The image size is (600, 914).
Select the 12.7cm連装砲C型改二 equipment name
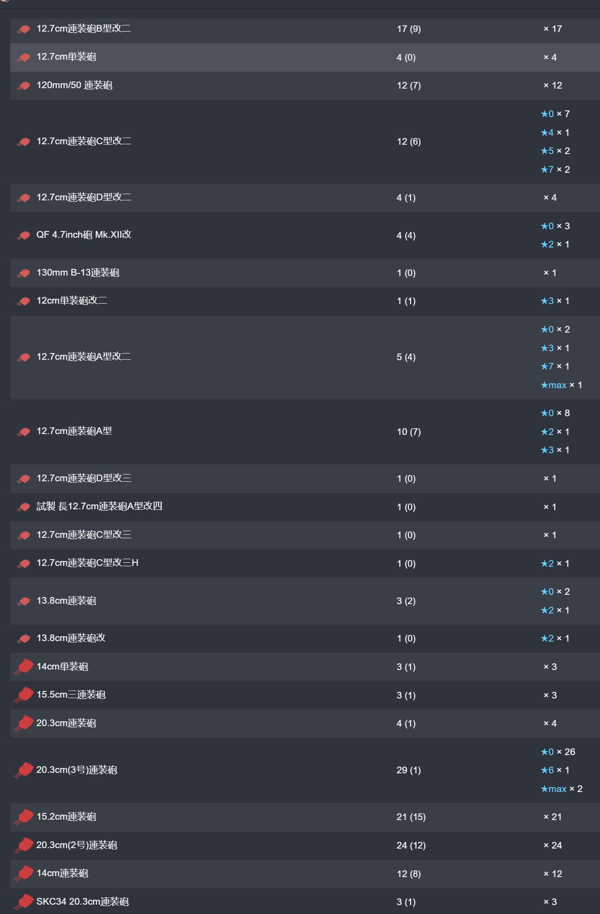click(84, 141)
